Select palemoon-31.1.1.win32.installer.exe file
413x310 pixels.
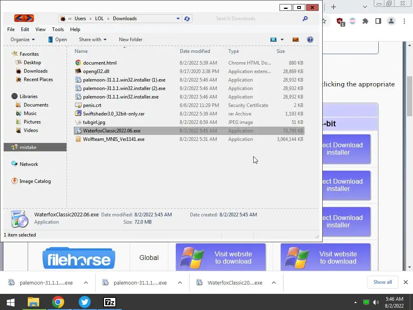(x=121, y=97)
